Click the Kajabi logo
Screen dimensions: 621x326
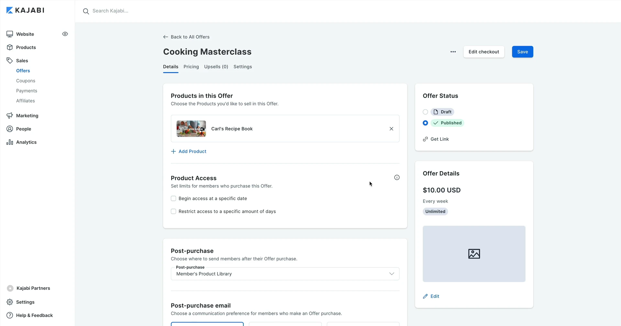[x=25, y=10]
